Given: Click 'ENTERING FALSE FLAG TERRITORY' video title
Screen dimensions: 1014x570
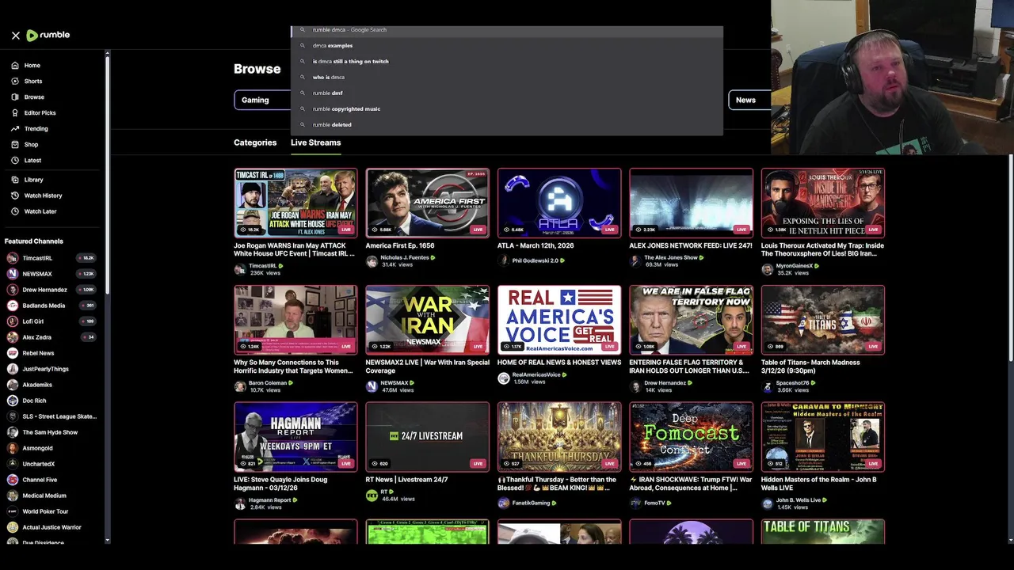Looking at the screenshot, I should (x=689, y=367).
